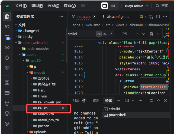
Task: Toggle Match Whole Word in find widget
Action: [105, 34]
